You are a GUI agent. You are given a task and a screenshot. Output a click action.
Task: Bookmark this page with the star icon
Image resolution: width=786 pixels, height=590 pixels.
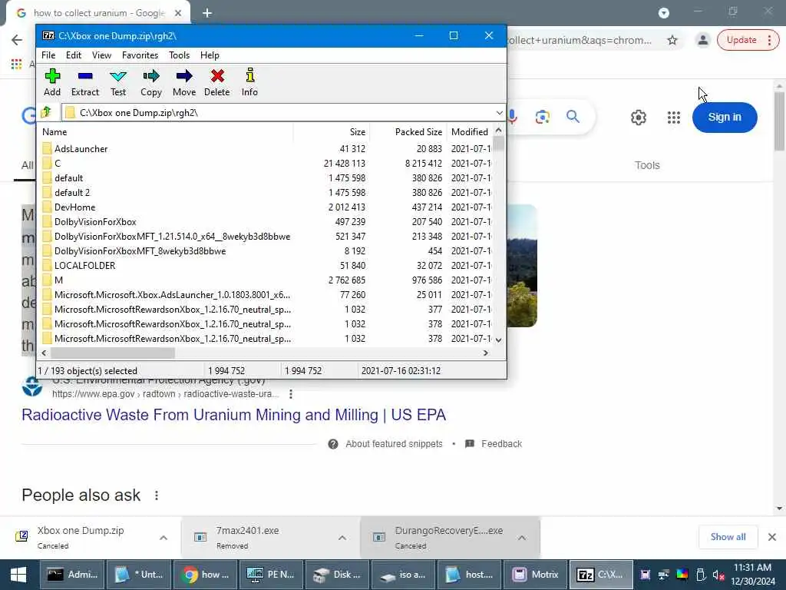pyautogui.click(x=672, y=40)
